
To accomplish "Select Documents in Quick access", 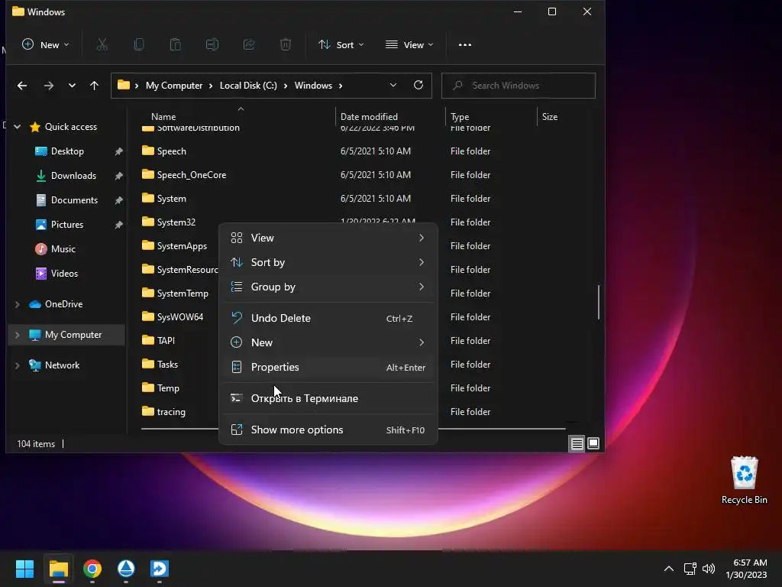I will (74, 200).
